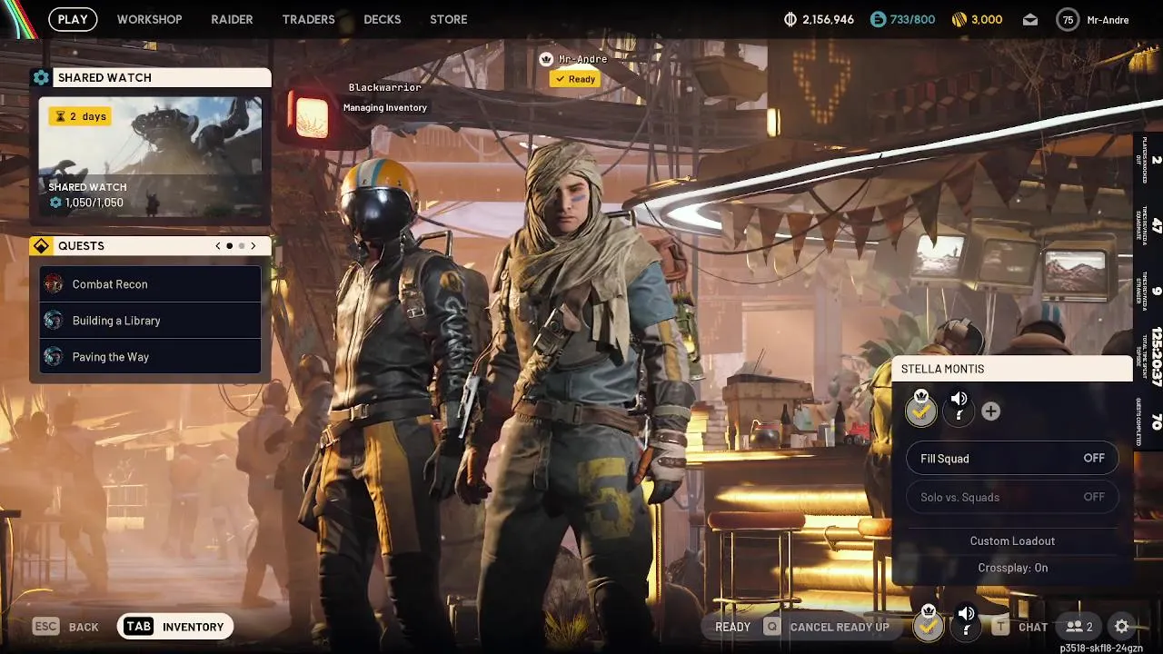Open the settings gear icon
This screenshot has width=1163, height=654.
pyautogui.click(x=1122, y=627)
